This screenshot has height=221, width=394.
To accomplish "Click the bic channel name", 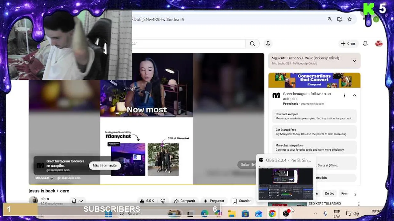I will (43, 199).
